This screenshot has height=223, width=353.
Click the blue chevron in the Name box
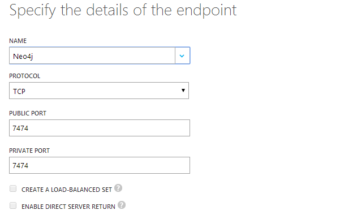(x=182, y=56)
